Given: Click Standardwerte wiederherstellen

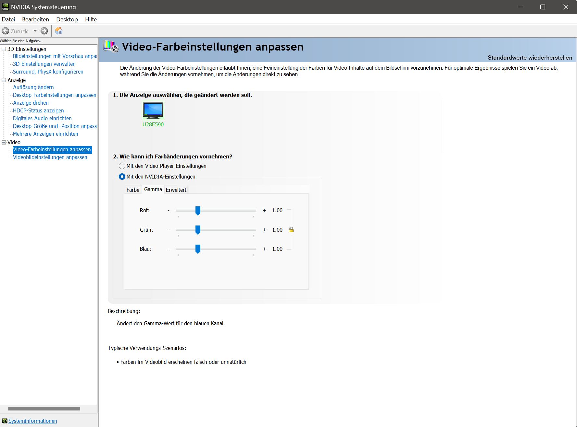Looking at the screenshot, I should [x=530, y=58].
